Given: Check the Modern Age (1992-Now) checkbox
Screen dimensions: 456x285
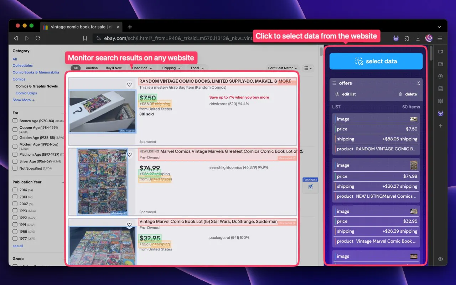Looking at the screenshot, I should tap(15, 146).
